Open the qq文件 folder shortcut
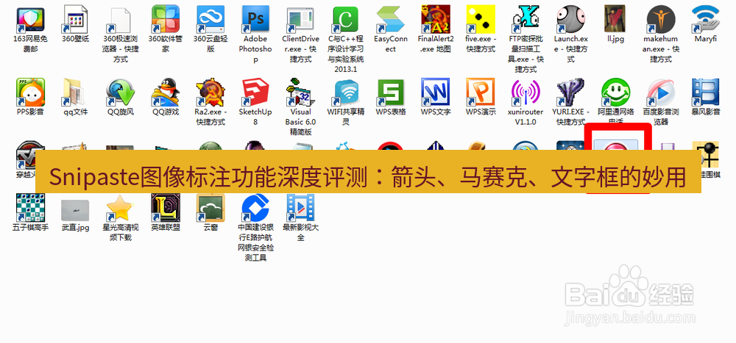 click(76, 93)
